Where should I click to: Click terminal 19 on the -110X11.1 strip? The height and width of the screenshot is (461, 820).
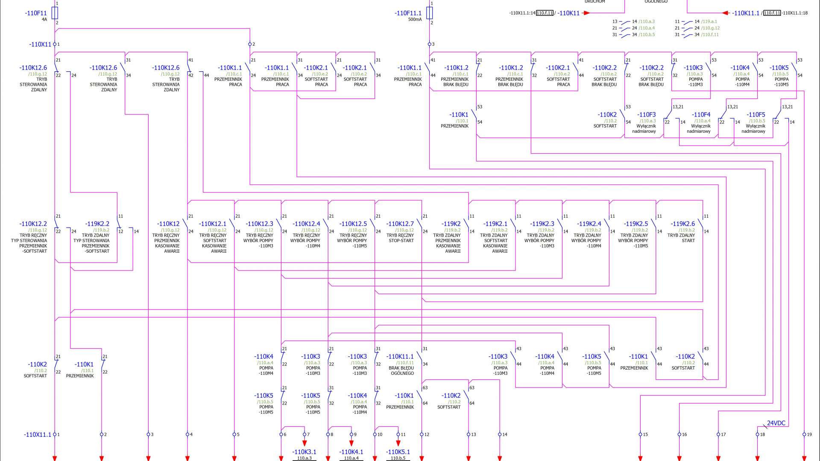[x=805, y=435]
